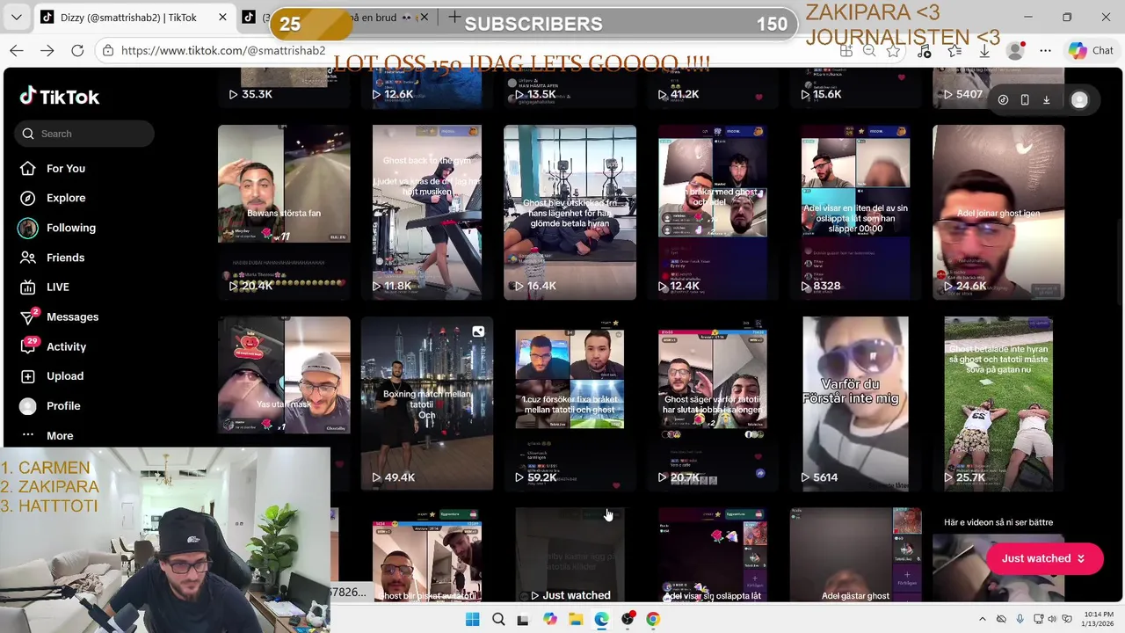Click the browser address bar URL
1125x633 pixels.
[x=223, y=51]
